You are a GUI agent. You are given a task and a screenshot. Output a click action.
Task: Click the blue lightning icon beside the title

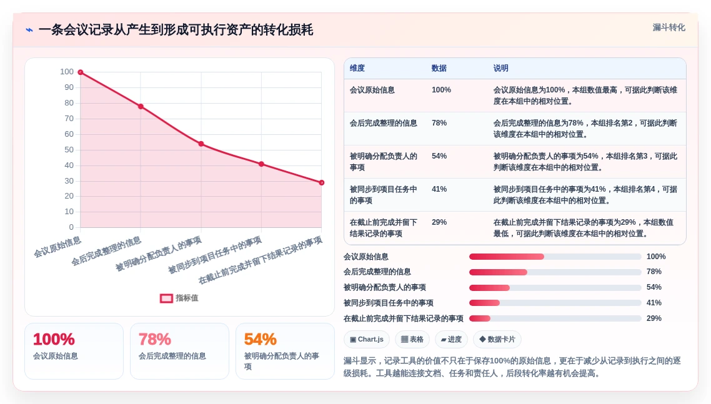[29, 30]
